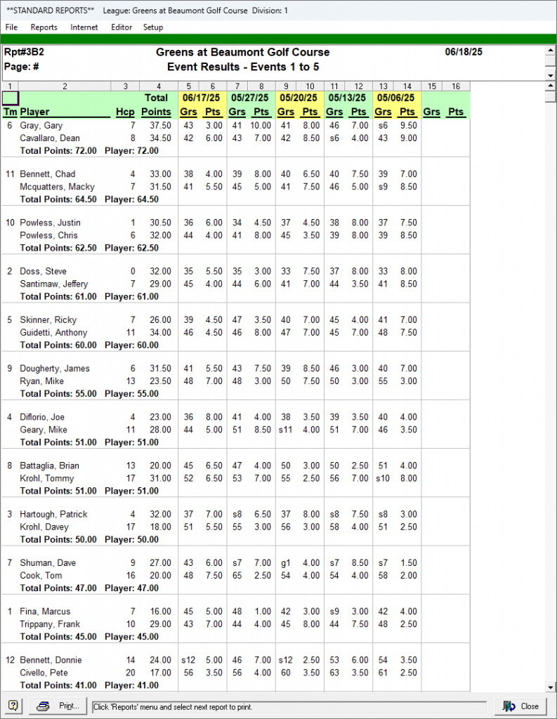Click column 16 header number
Screen dimensions: 557x719
[x=456, y=86]
